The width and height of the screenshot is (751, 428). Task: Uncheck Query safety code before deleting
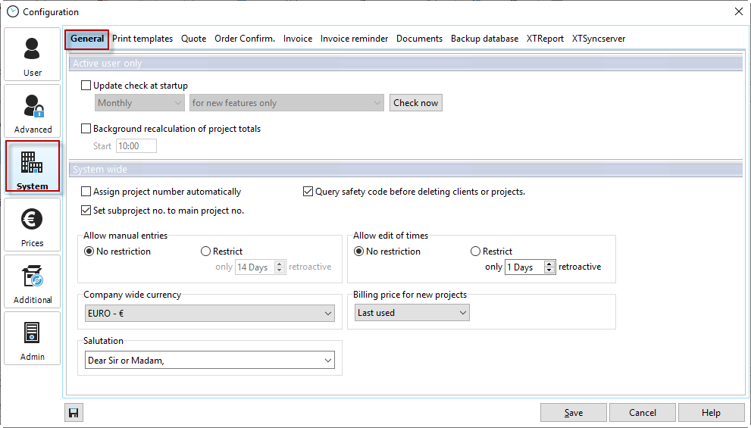[308, 192]
